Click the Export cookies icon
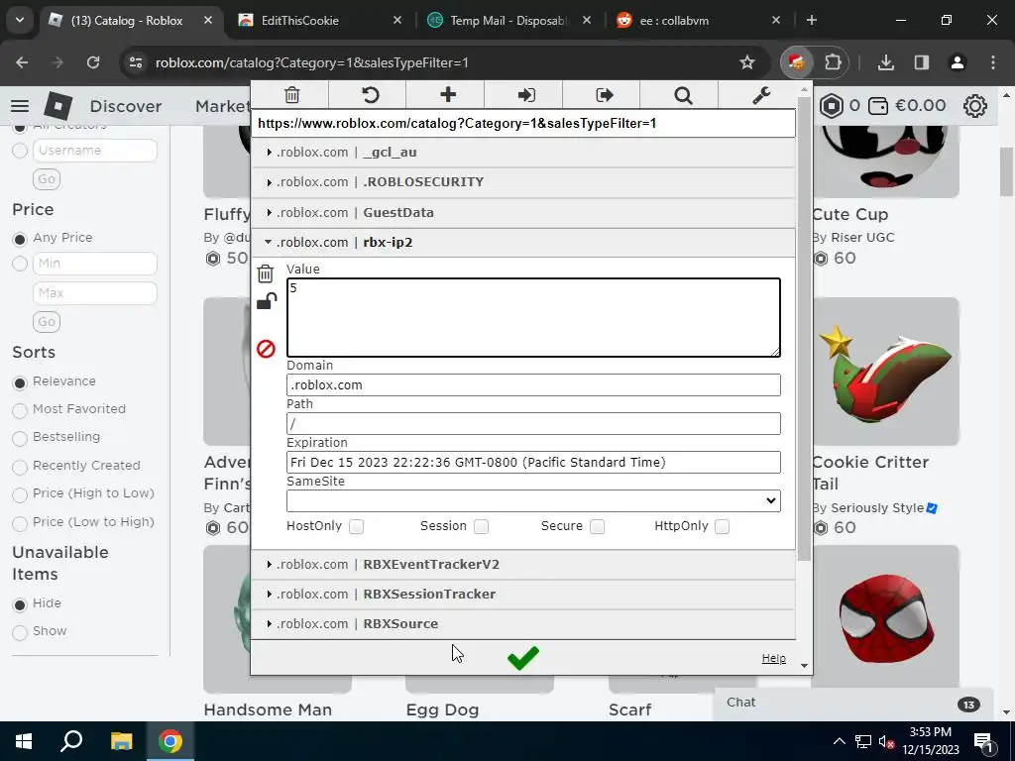 [x=604, y=95]
